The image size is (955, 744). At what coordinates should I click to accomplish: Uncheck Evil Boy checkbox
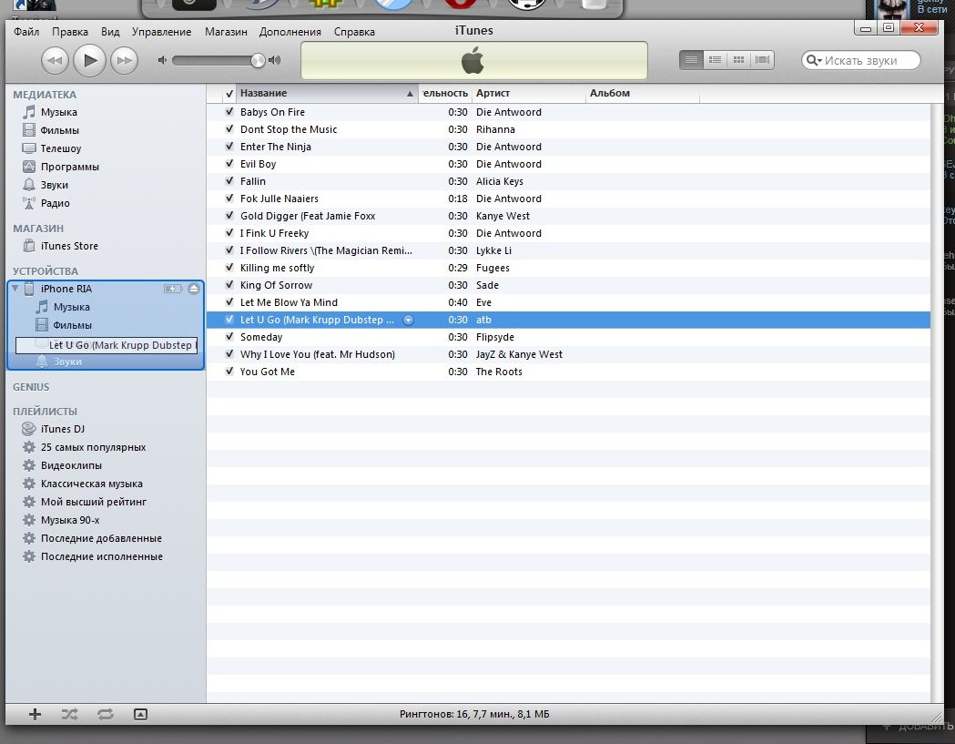[x=229, y=163]
